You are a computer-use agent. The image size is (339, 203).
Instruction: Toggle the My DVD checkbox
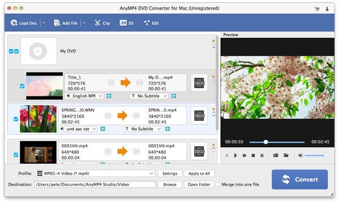pyautogui.click(x=16, y=51)
